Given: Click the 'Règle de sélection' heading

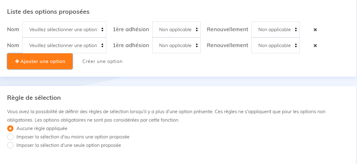Looking at the screenshot, I should coord(34,98).
